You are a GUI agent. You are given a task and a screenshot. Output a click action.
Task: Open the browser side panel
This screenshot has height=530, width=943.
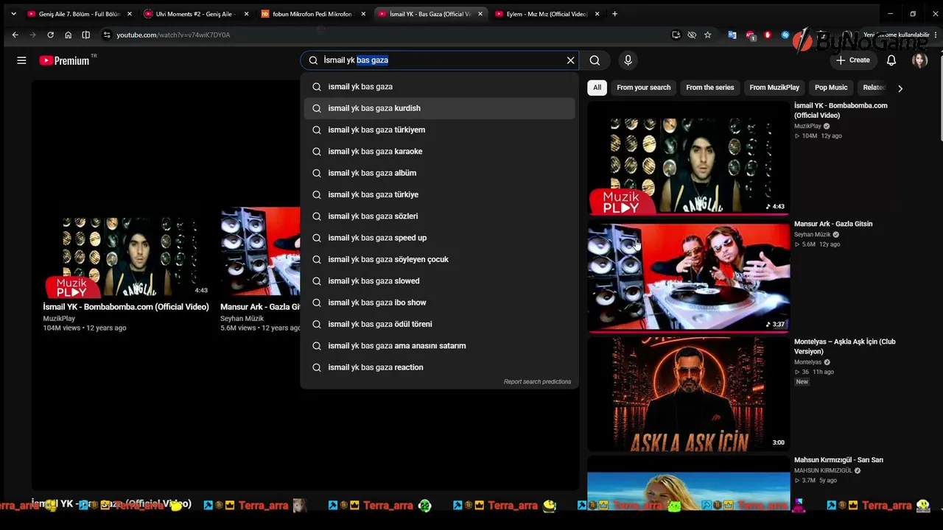point(85,35)
